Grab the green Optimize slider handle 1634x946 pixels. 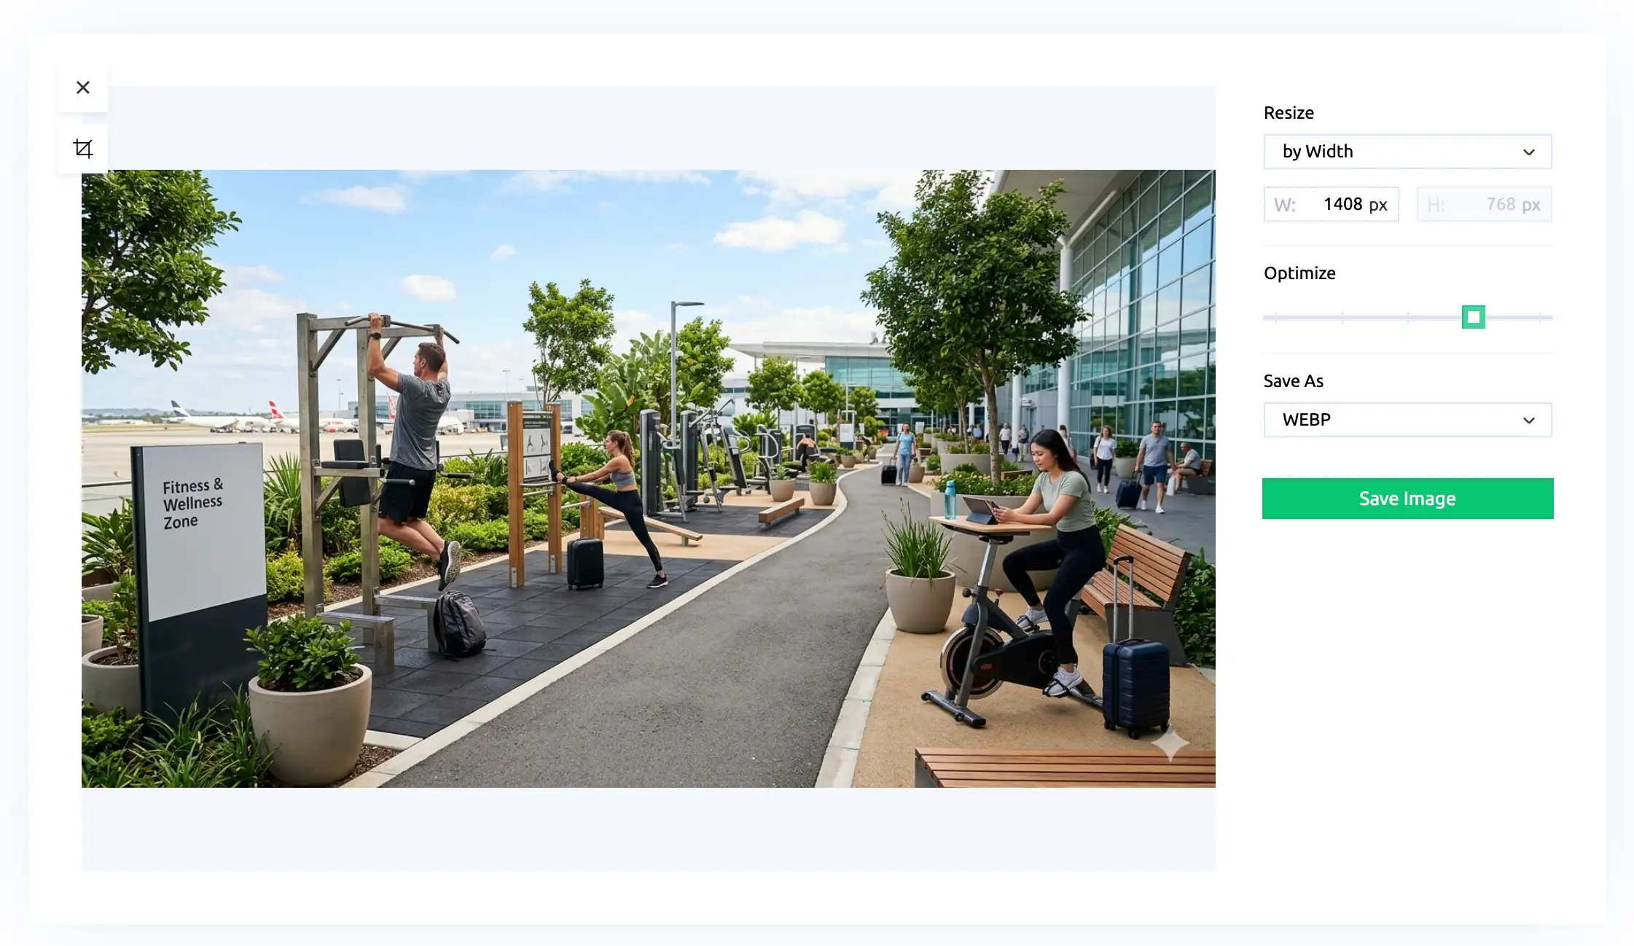coord(1474,317)
